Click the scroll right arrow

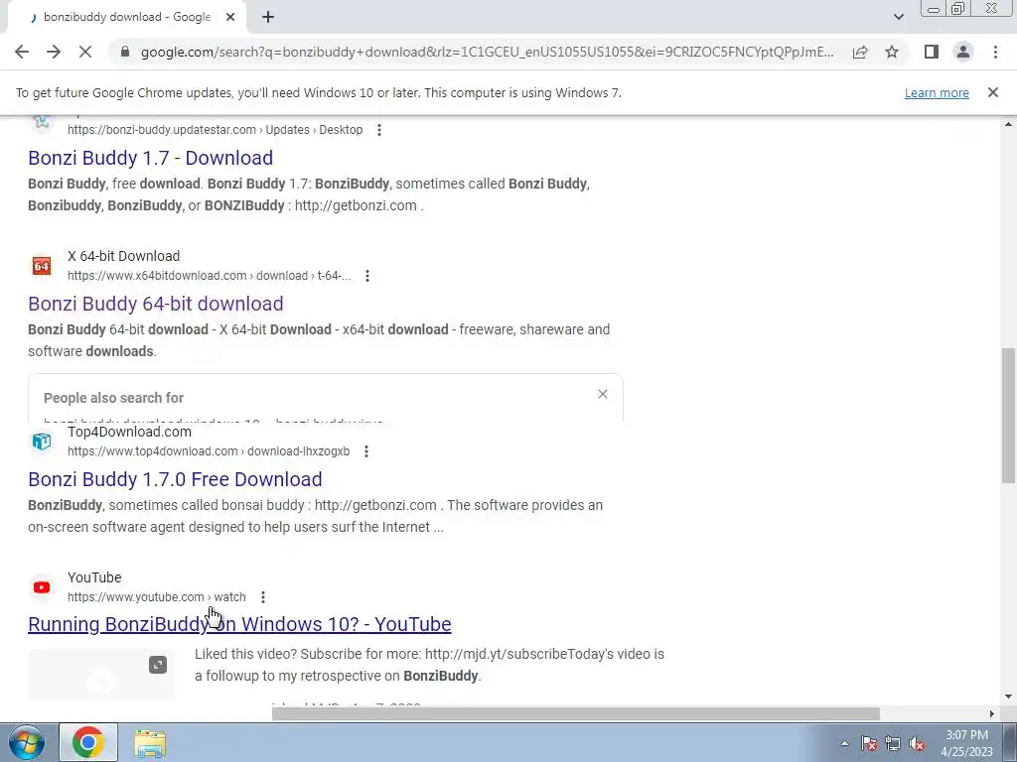pos(992,714)
